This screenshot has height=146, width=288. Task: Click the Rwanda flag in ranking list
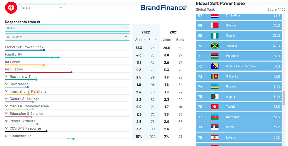215,87
